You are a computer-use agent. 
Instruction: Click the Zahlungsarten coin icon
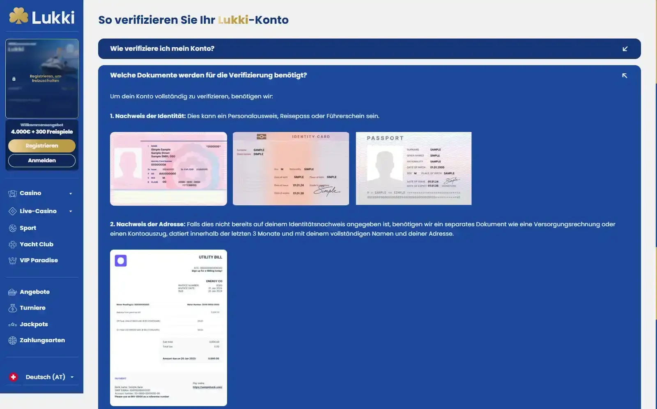[13, 341]
